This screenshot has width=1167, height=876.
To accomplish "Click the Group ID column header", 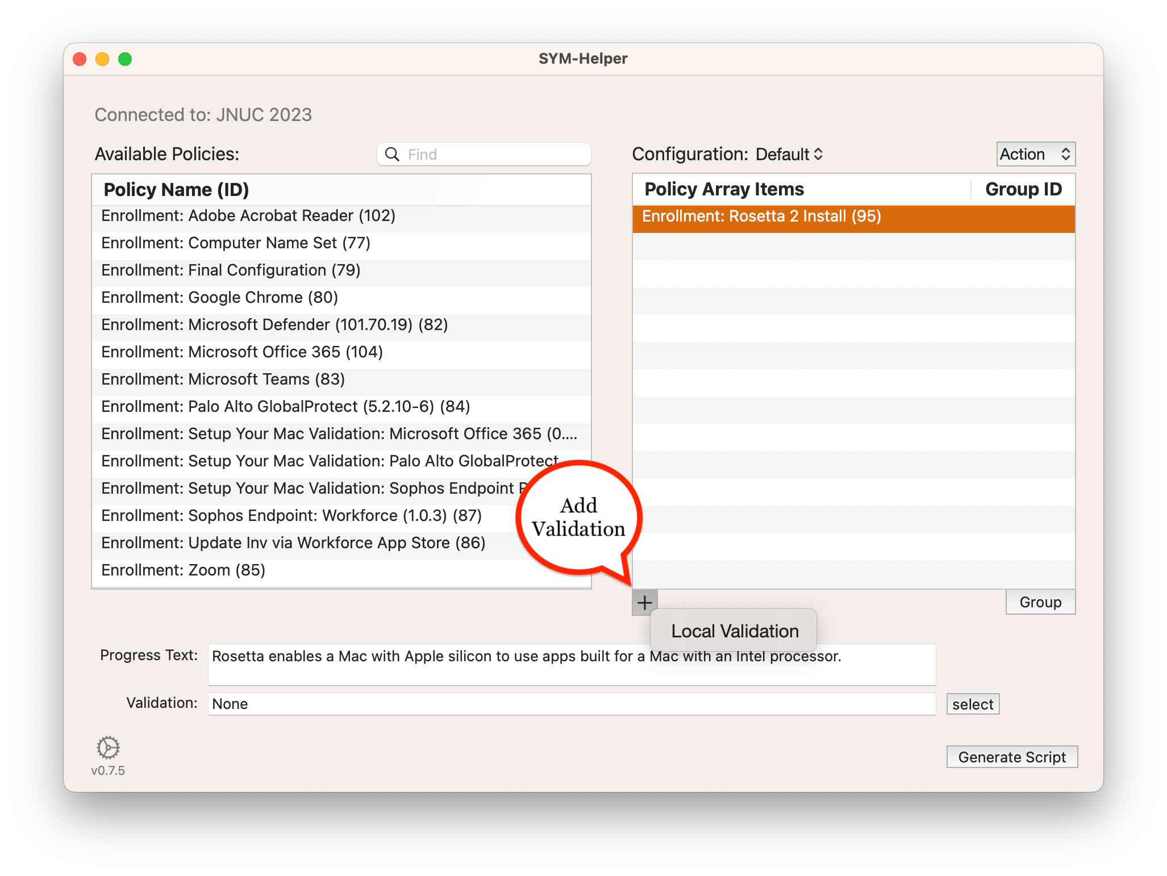I will point(1023,190).
